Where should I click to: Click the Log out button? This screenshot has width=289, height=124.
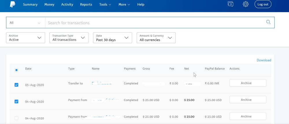pos(263,4)
